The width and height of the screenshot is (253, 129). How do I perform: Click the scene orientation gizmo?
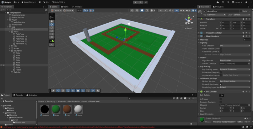[x=189, y=20]
